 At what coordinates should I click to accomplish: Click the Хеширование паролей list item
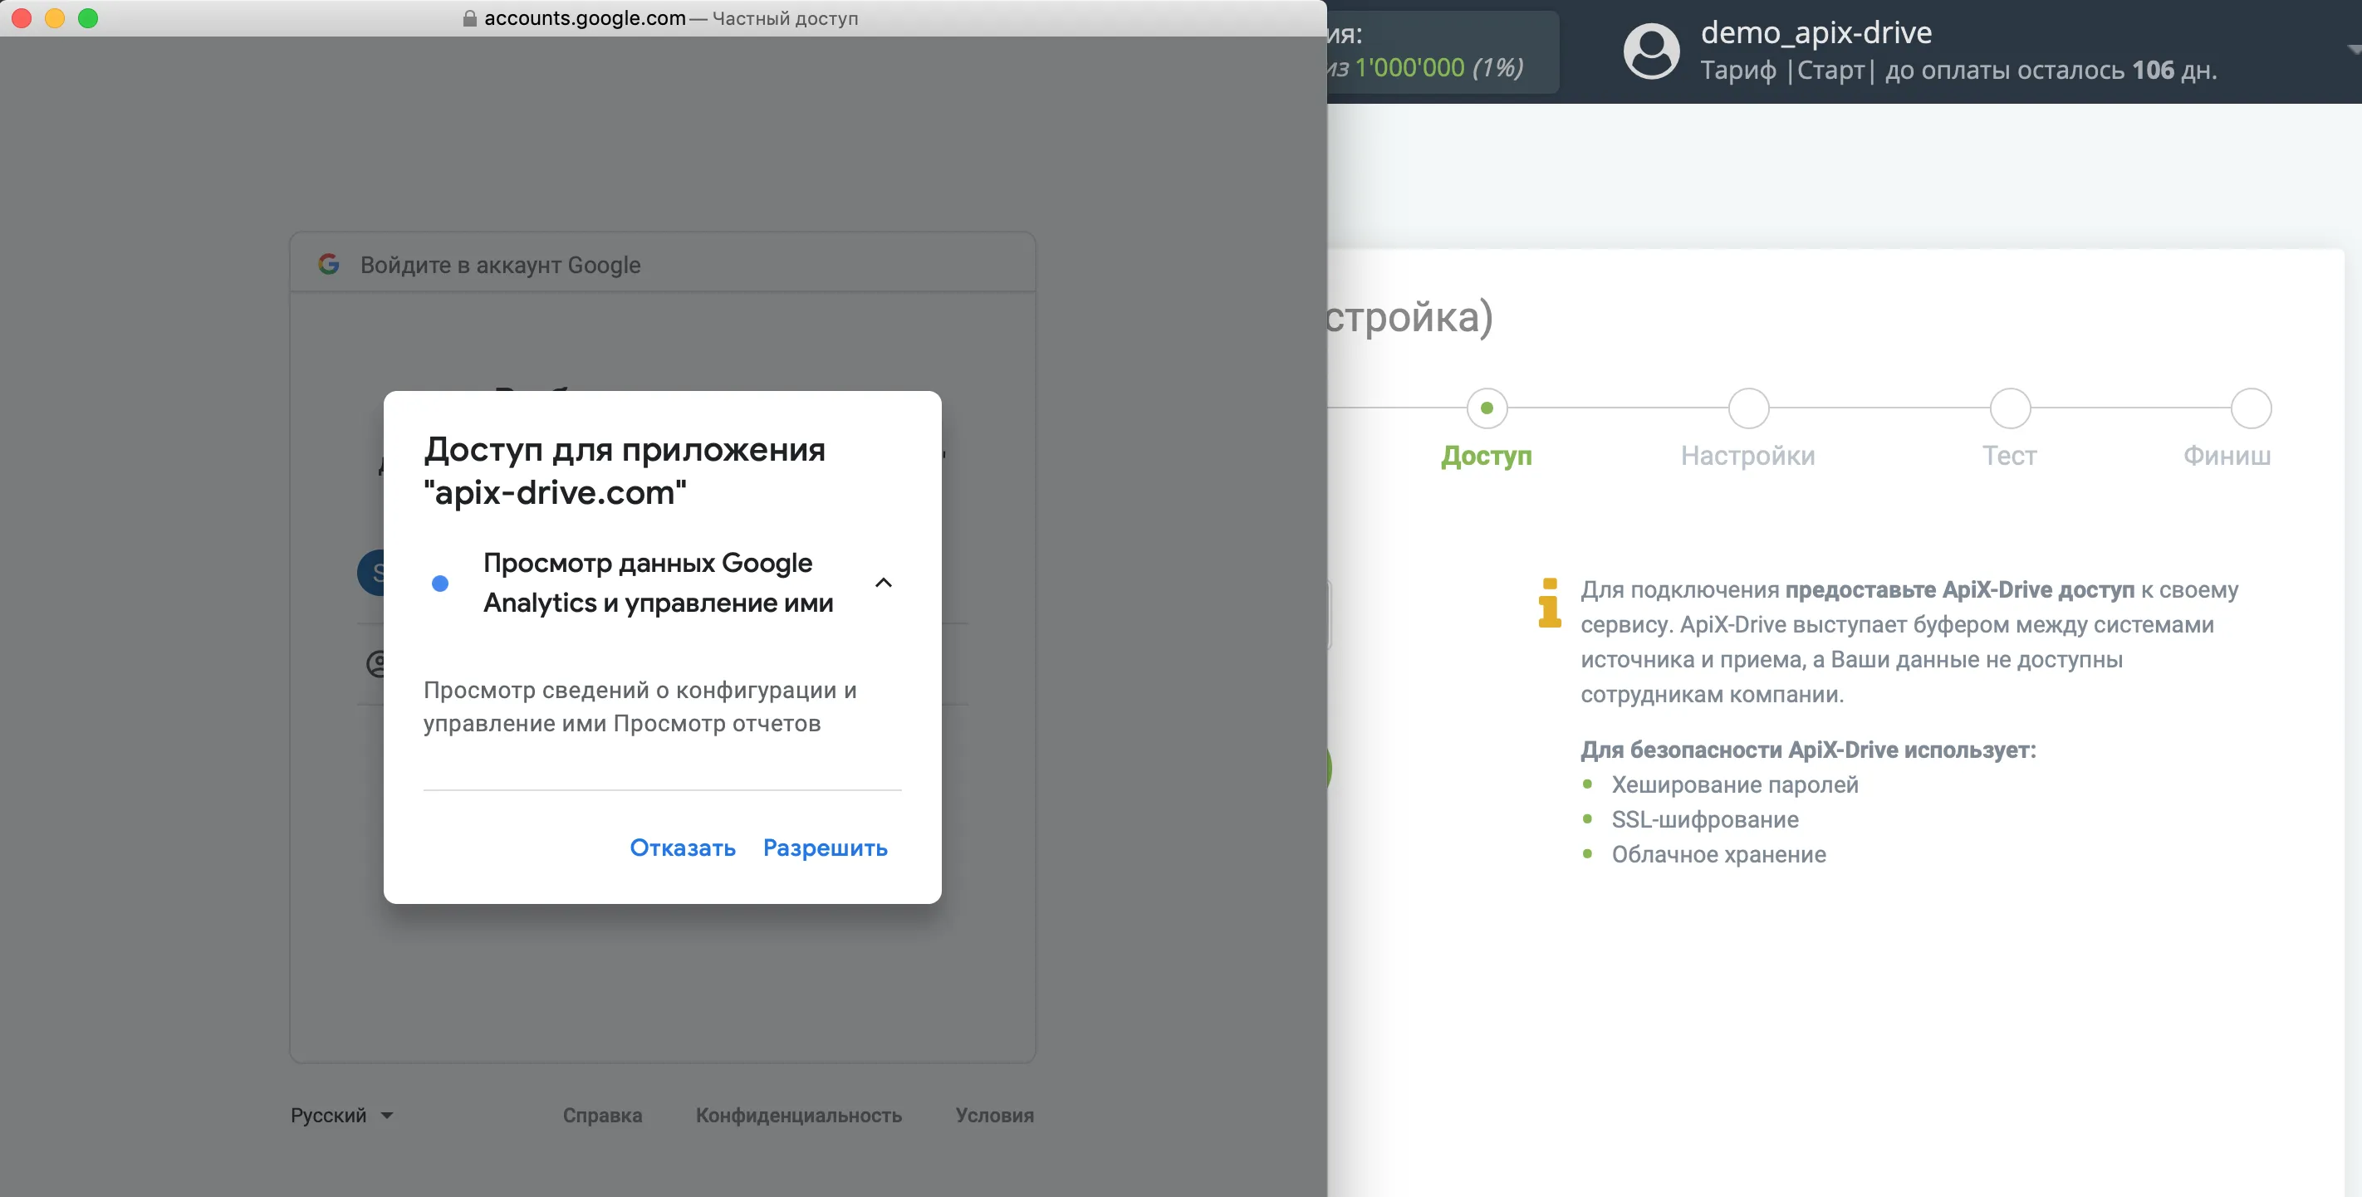(x=1735, y=784)
